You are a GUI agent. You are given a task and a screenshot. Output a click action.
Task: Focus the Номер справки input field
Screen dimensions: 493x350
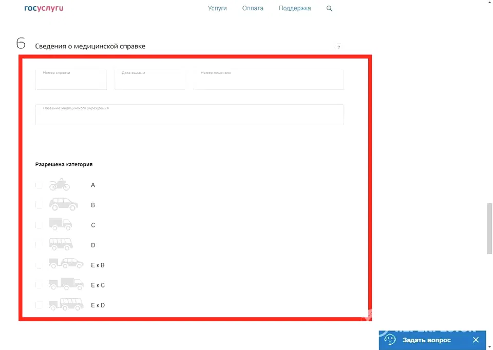pos(71,80)
